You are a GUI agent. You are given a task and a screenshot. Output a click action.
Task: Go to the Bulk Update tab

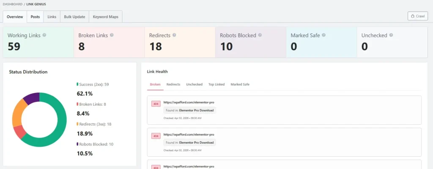click(x=74, y=17)
